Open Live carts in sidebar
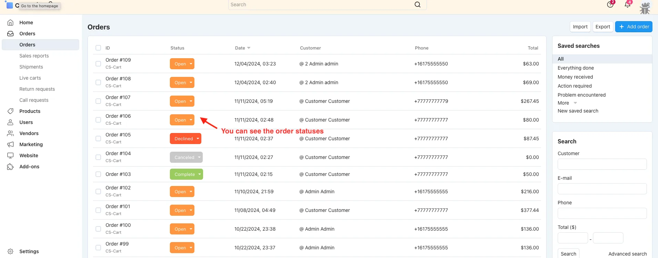 [30, 78]
